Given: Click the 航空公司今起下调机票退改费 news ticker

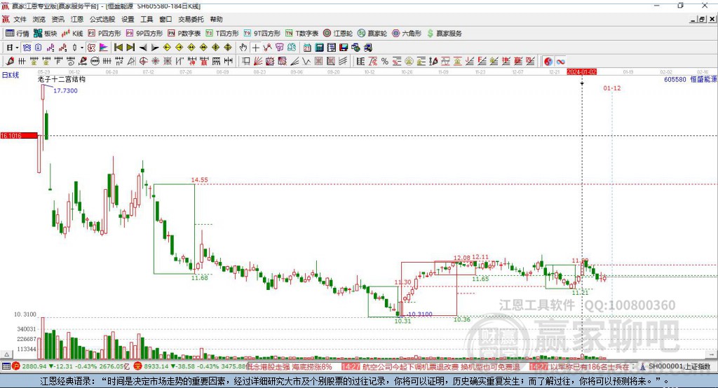Looking at the screenshot, I should pyautogui.click(x=411, y=366).
